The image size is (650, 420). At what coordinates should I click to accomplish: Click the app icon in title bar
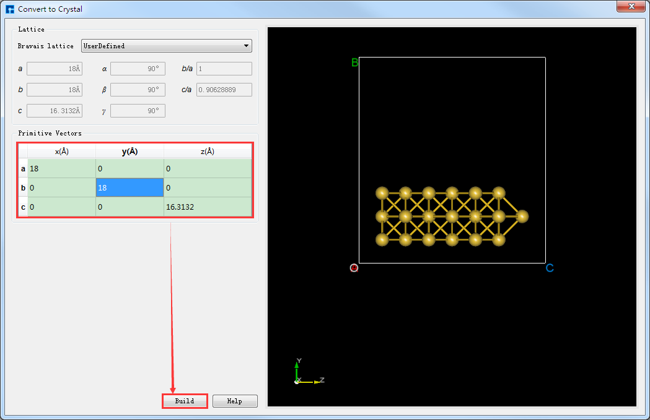[10, 9]
